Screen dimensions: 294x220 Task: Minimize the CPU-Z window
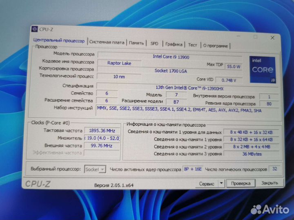pos(238,36)
